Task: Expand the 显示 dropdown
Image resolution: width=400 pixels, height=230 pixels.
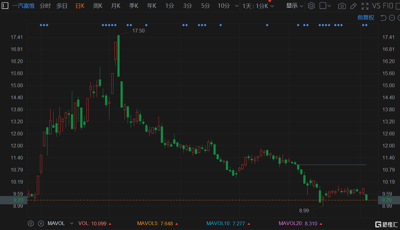Action: [x=294, y=6]
